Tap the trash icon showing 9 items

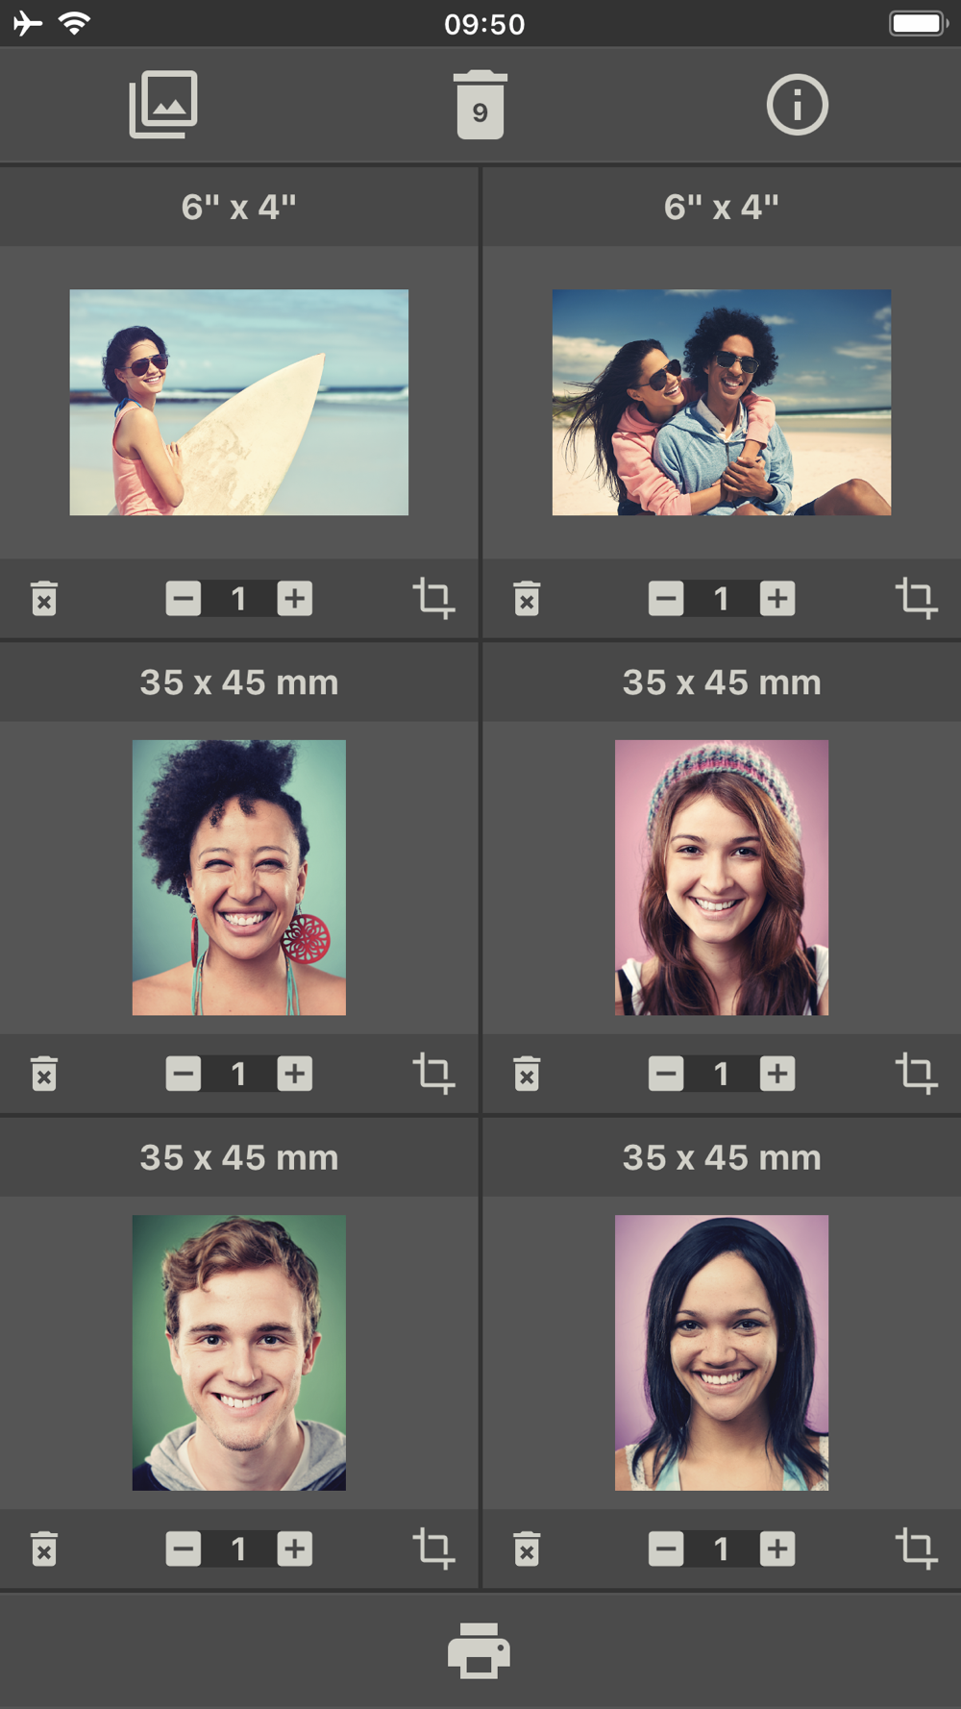[480, 104]
